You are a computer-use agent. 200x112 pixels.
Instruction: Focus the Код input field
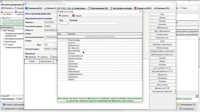pyautogui.click(x=64, y=23)
